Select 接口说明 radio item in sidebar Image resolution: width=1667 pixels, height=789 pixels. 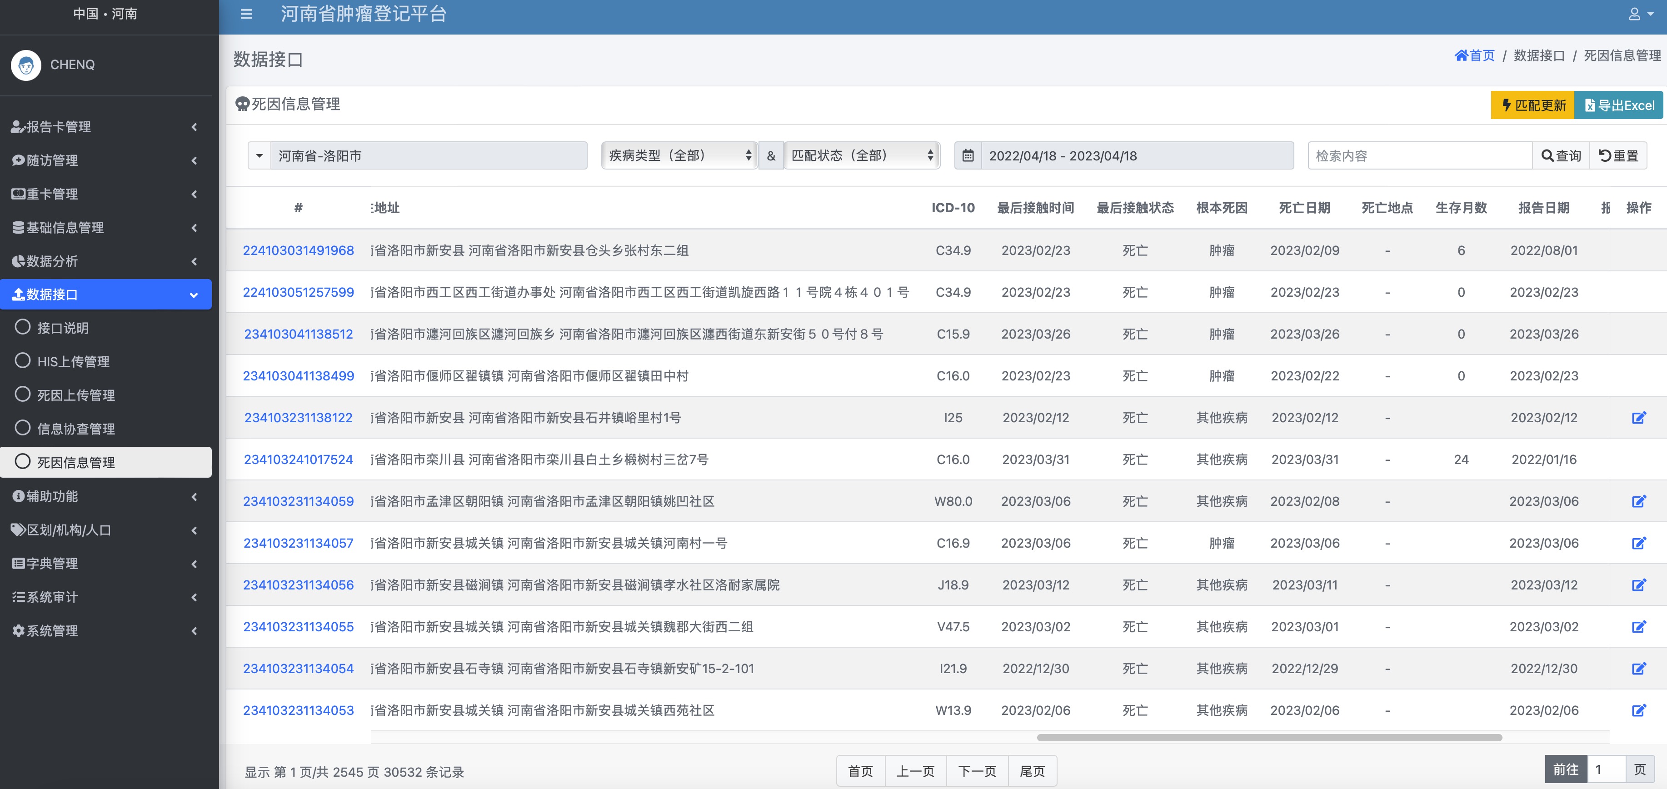click(62, 328)
